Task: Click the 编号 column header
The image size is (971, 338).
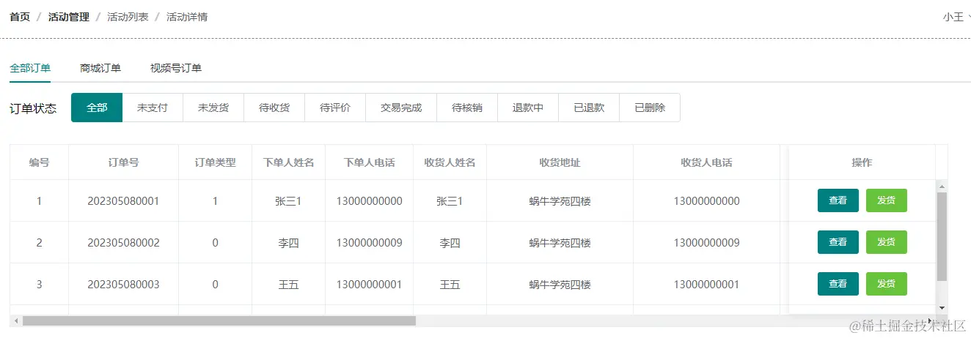Action: click(x=40, y=162)
